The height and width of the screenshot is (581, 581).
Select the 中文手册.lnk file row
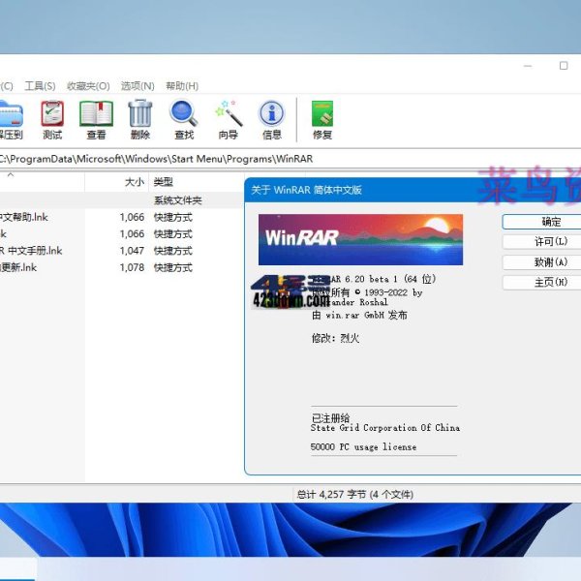tap(122, 251)
